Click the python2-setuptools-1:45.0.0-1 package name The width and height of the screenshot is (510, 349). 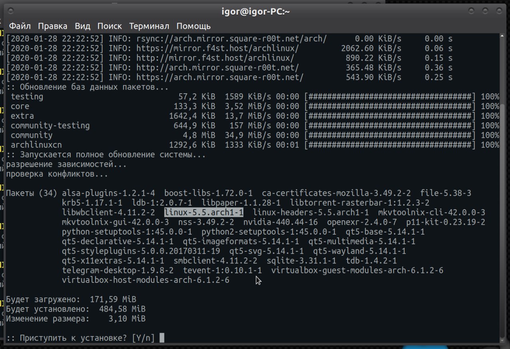coord(269,231)
